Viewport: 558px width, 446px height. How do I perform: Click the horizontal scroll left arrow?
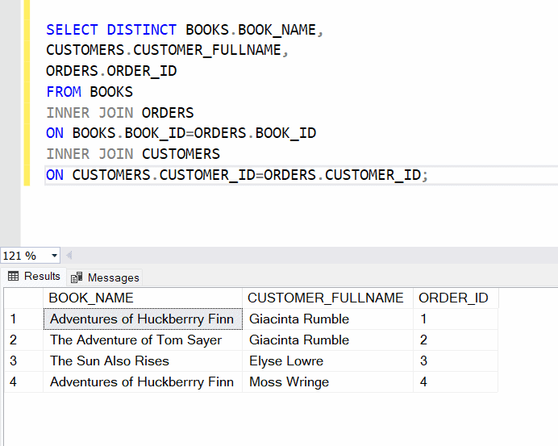tap(69, 255)
